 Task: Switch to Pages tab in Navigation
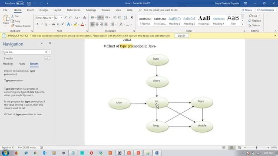22,64
